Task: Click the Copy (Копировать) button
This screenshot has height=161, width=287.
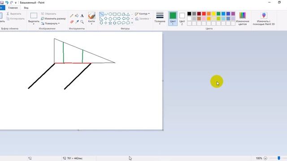Action: point(15,19)
